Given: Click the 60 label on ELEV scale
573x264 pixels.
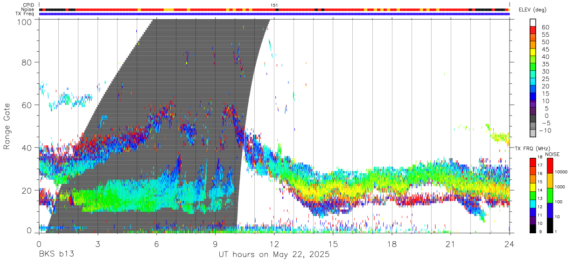Looking at the screenshot, I should [545, 27].
